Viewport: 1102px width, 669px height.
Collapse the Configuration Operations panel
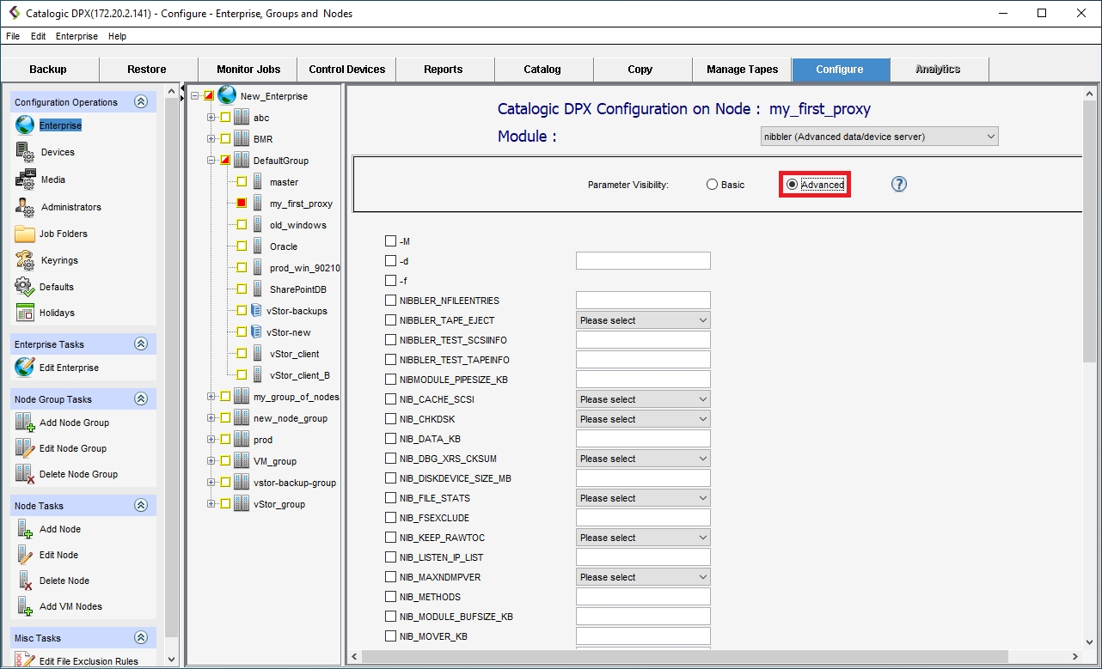coord(141,102)
